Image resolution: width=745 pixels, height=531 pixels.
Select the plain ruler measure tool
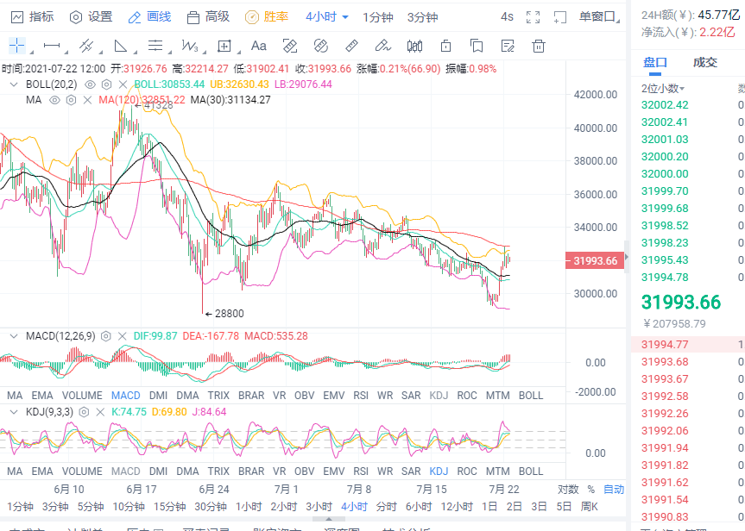point(351,46)
